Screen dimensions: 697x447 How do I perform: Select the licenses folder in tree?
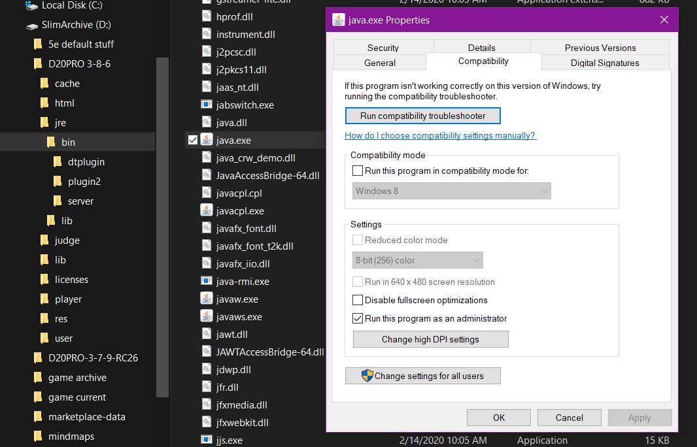pos(71,280)
